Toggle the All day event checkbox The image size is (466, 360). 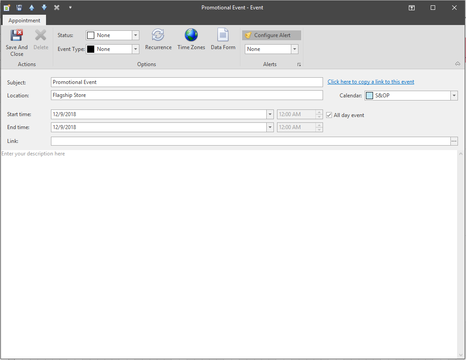pyautogui.click(x=329, y=115)
